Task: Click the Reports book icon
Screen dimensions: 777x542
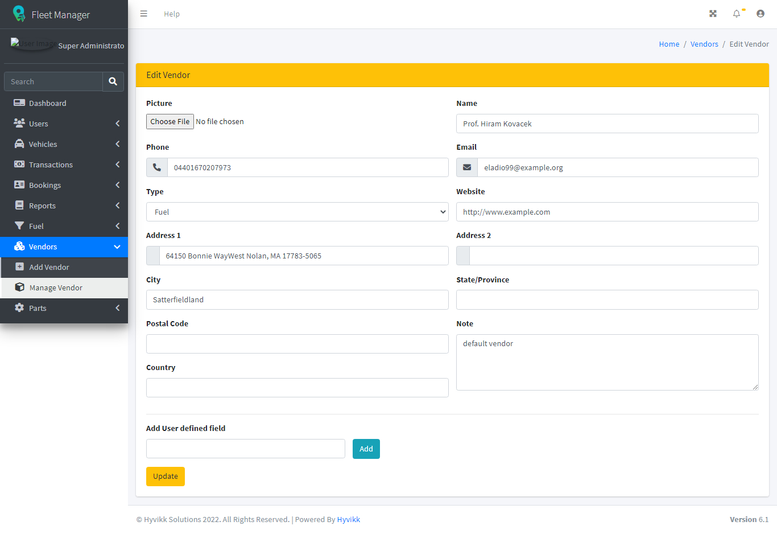Action: tap(19, 206)
